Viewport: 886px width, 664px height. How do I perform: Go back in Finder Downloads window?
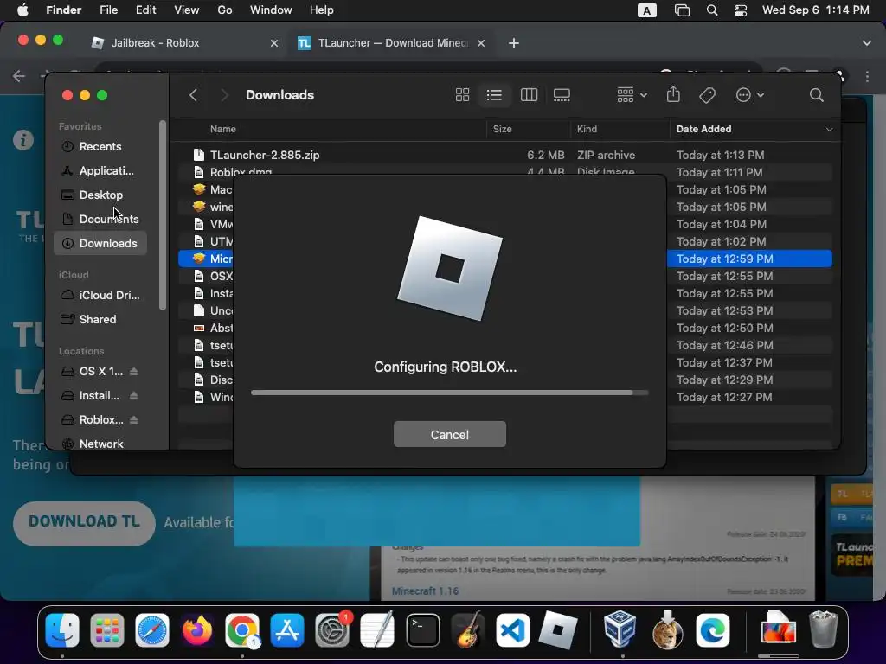[x=193, y=95]
